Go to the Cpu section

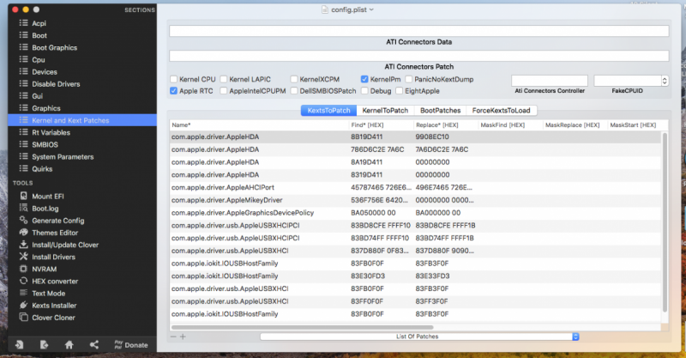pos(38,59)
